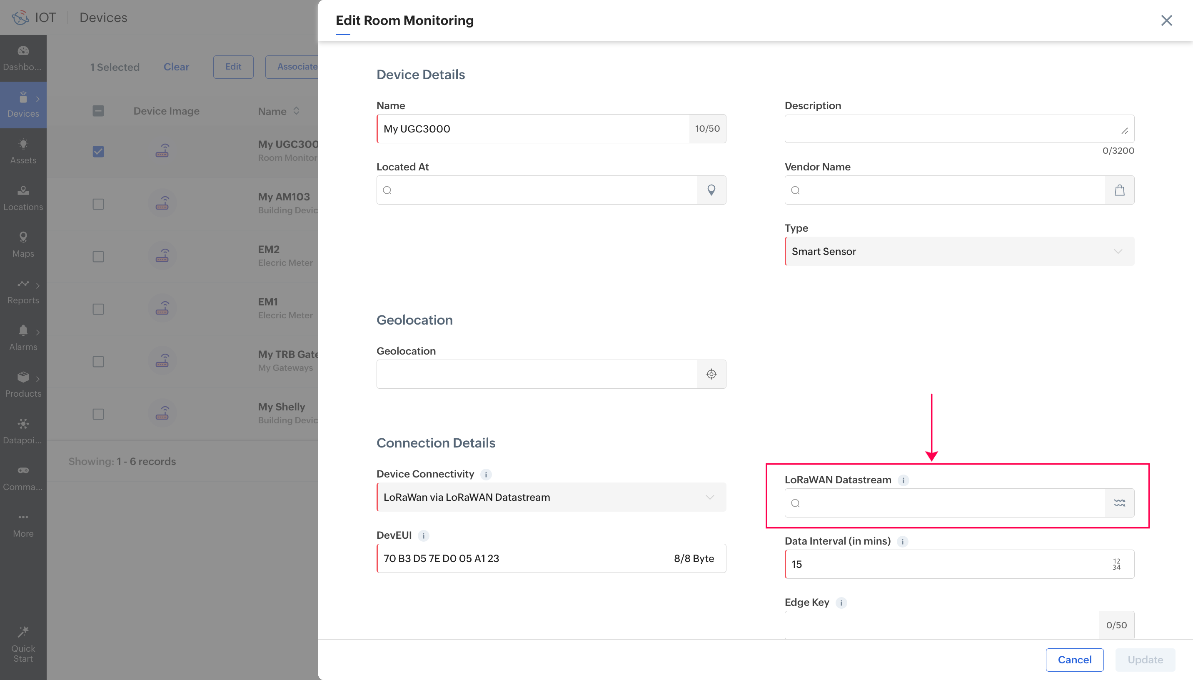The image size is (1193, 680).
Task: Click the Clear selection link
Action: (x=176, y=67)
